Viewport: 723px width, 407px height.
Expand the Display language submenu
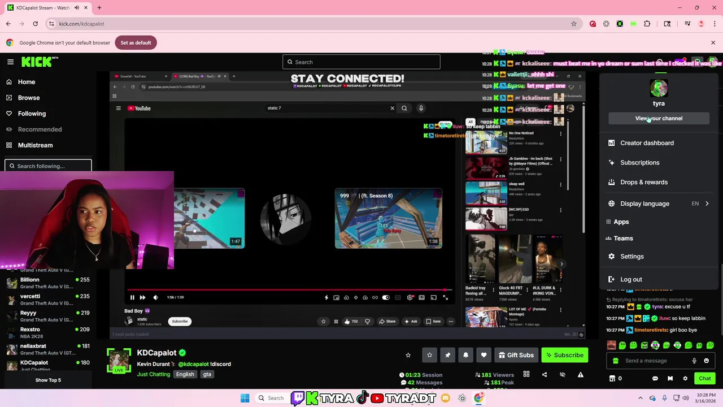click(x=659, y=203)
